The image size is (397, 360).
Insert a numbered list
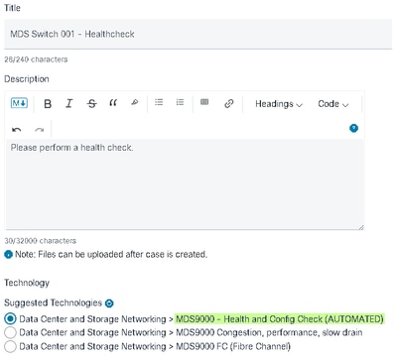[x=180, y=102]
